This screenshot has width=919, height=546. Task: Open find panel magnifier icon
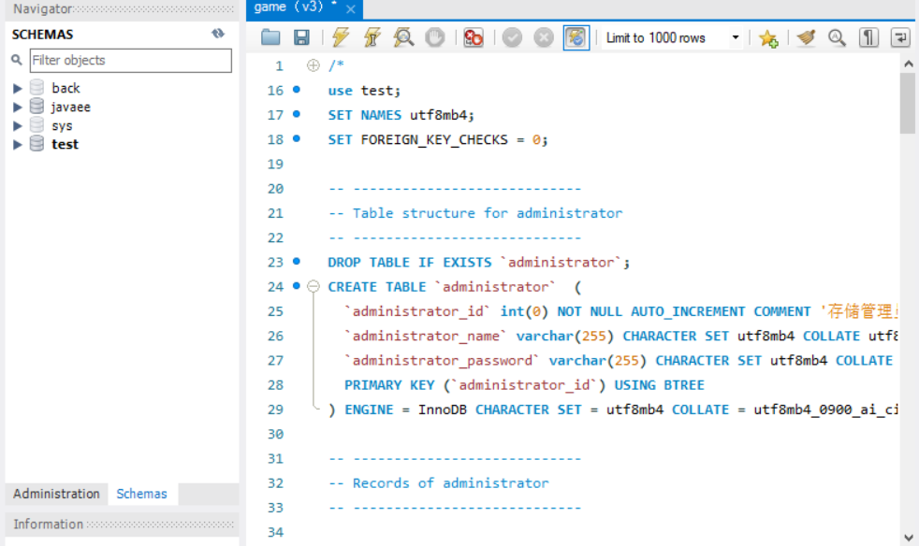click(837, 37)
